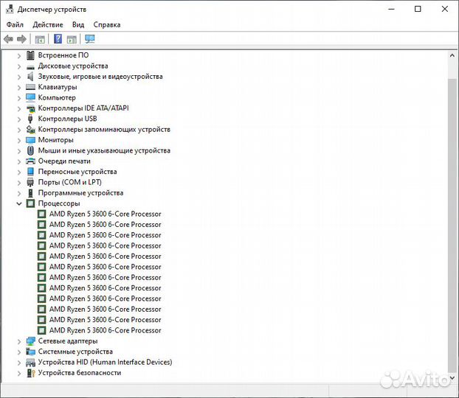Expand the Клавиатуры node

pyautogui.click(x=19, y=88)
